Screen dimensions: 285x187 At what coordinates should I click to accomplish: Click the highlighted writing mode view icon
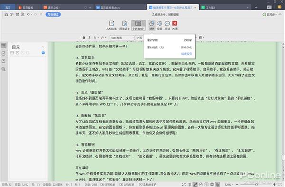click(195, 185)
